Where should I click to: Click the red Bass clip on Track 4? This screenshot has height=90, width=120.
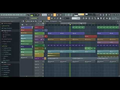click(x=91, y=36)
